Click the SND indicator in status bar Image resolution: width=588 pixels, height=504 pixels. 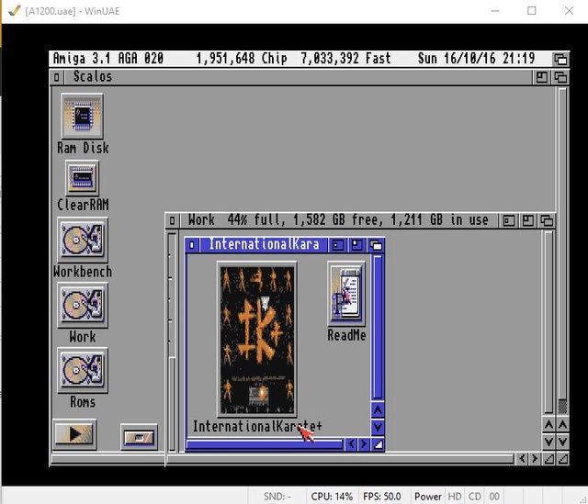point(277,497)
